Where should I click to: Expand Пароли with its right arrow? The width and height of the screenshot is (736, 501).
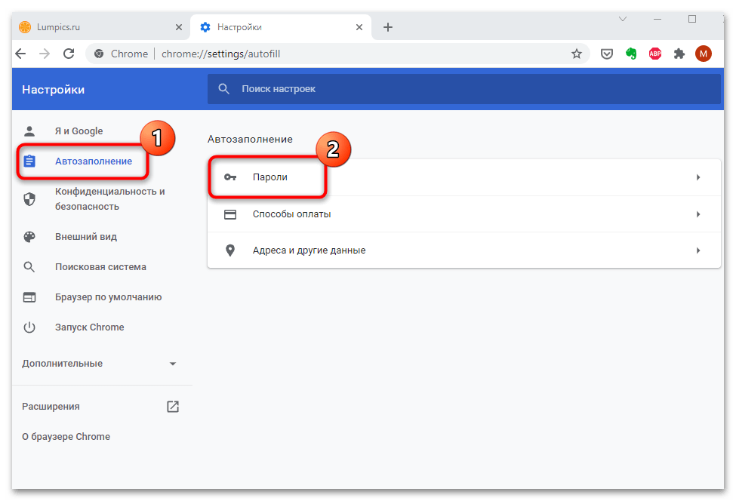(698, 177)
